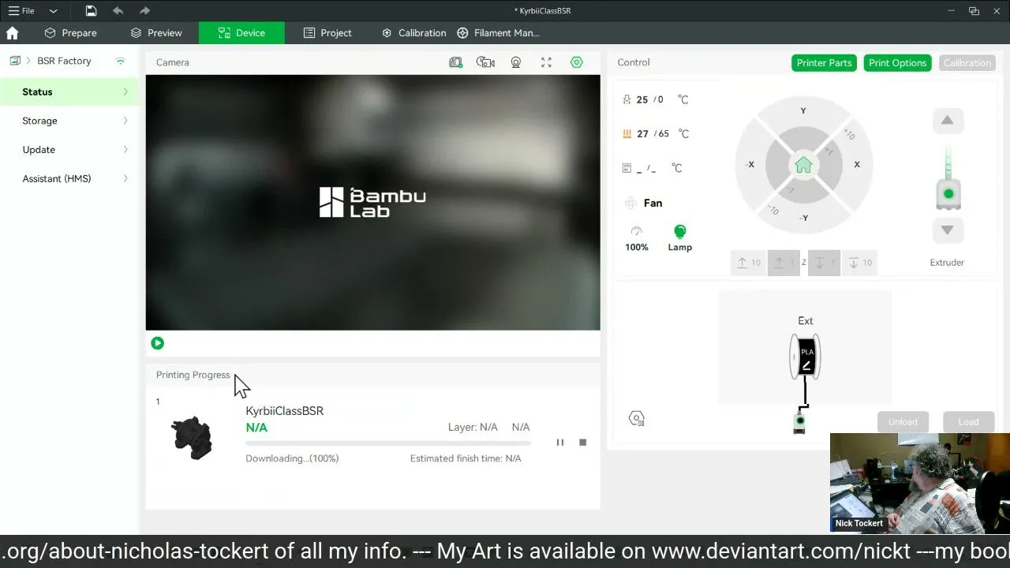Click the Printing Progress heading
The image size is (1010, 568).
click(193, 375)
